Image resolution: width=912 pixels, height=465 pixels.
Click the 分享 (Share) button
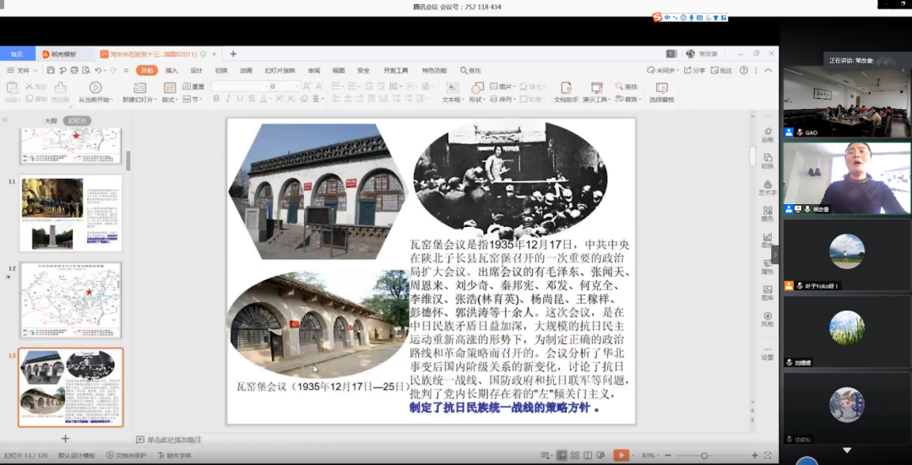[x=694, y=70]
